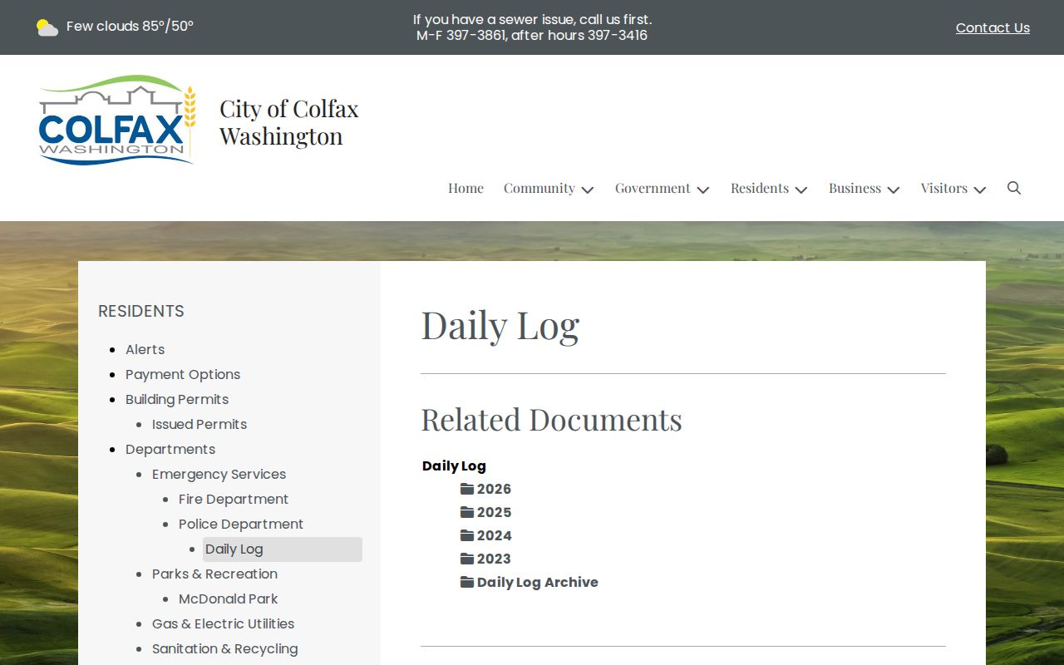The image size is (1064, 665).
Task: Expand the Visitors menu chevron
Action: pos(980,190)
